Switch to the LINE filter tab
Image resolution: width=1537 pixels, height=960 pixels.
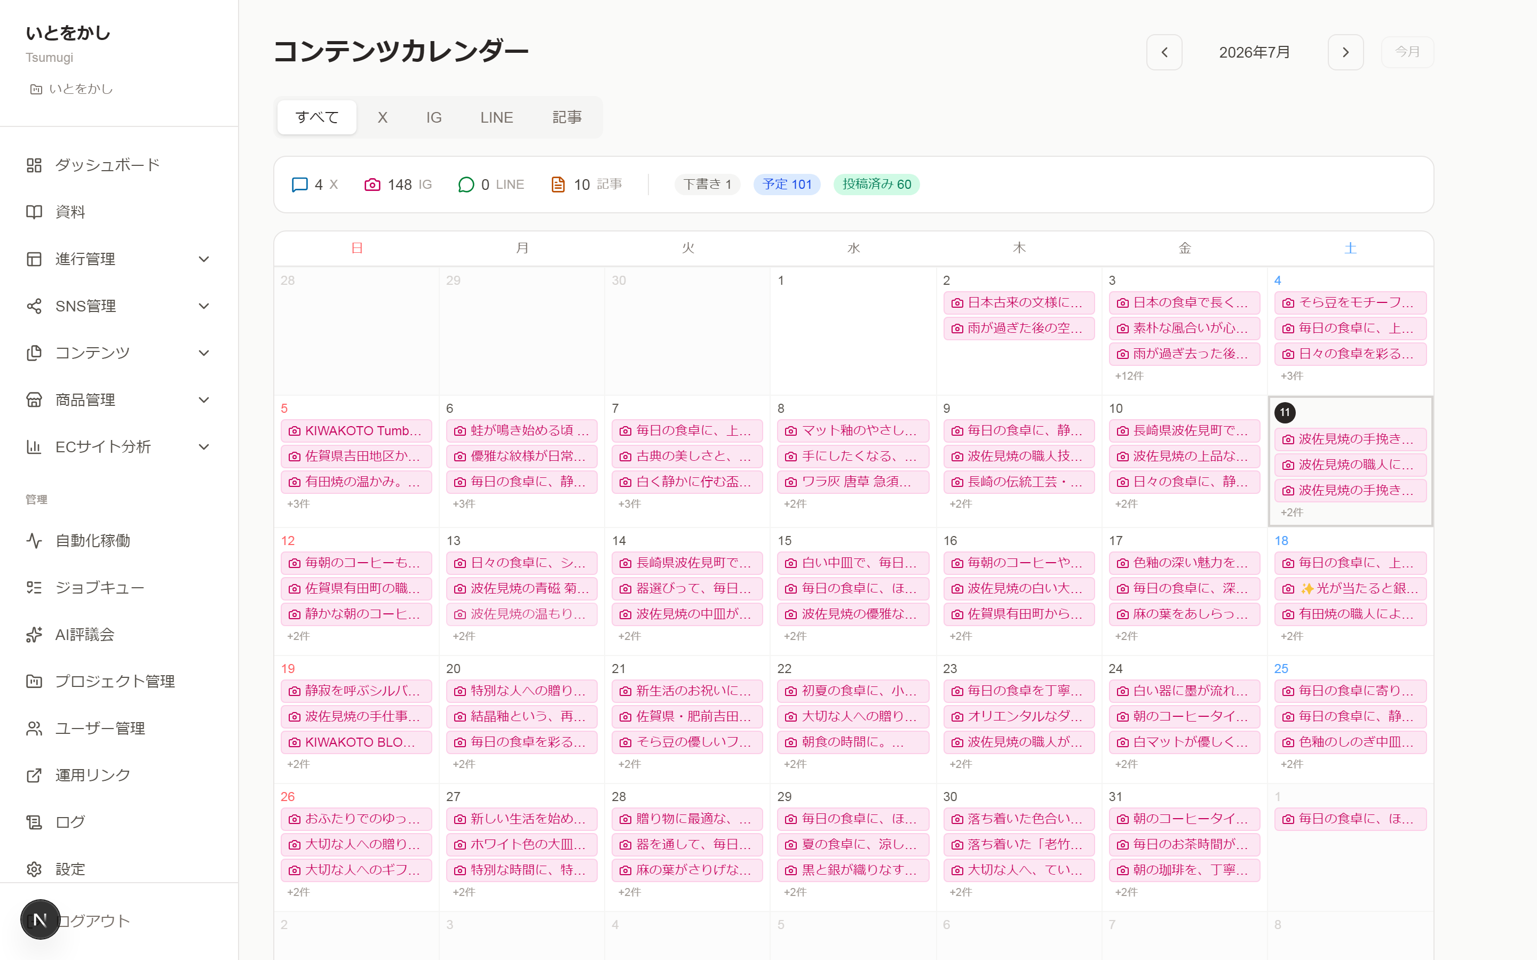click(497, 117)
